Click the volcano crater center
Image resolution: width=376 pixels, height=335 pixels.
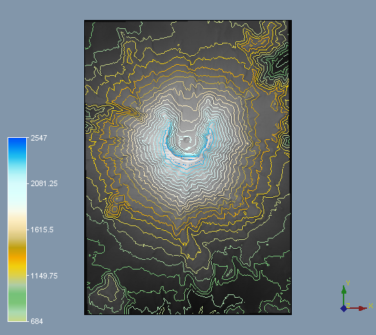(x=186, y=140)
